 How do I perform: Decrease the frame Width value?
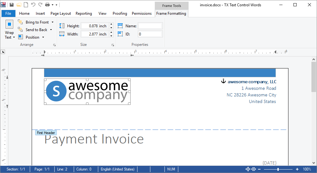tap(111, 35)
